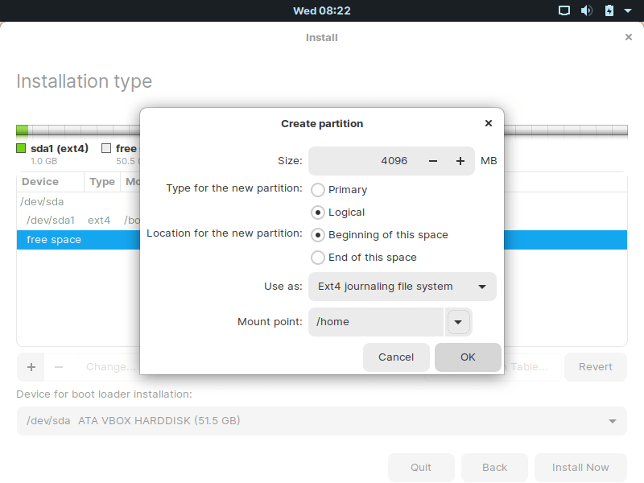This screenshot has width=644, height=483.
Task: Click the partition Size input field
Action: tap(362, 161)
